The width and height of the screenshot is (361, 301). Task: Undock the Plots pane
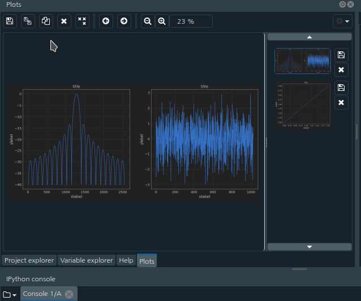(x=342, y=5)
